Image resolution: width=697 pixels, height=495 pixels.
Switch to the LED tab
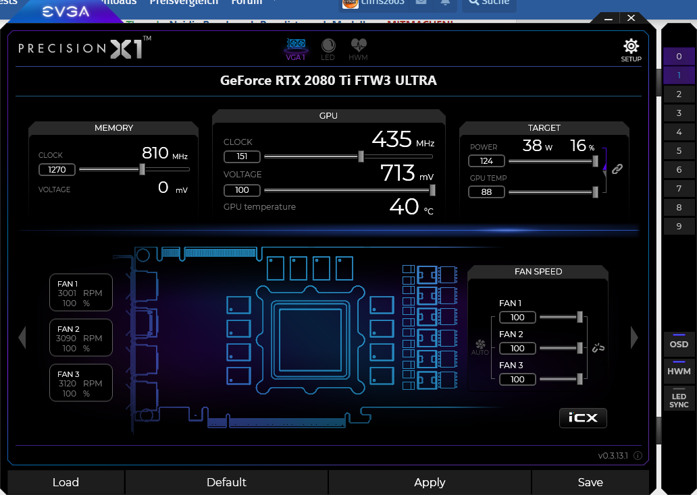[x=328, y=49]
